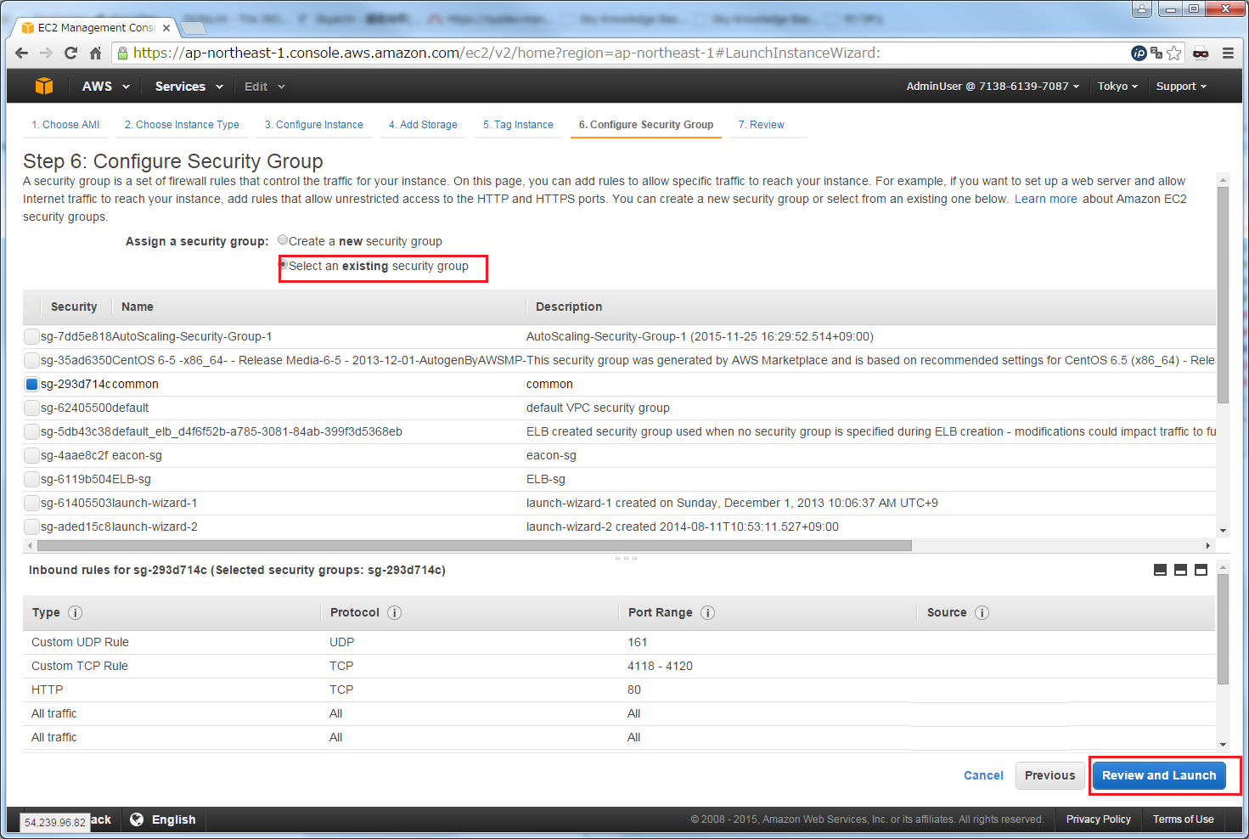Set inbound rules panel to half height
The image size is (1249, 839).
[x=1180, y=570]
